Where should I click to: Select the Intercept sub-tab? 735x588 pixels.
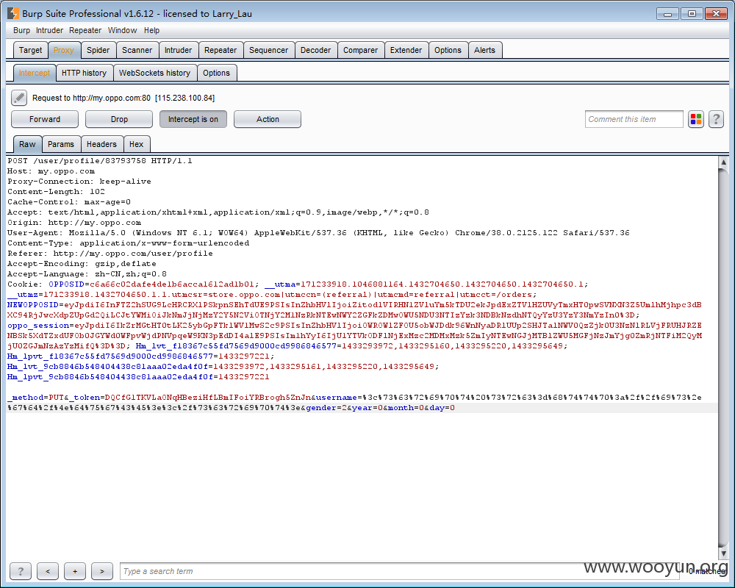click(35, 73)
